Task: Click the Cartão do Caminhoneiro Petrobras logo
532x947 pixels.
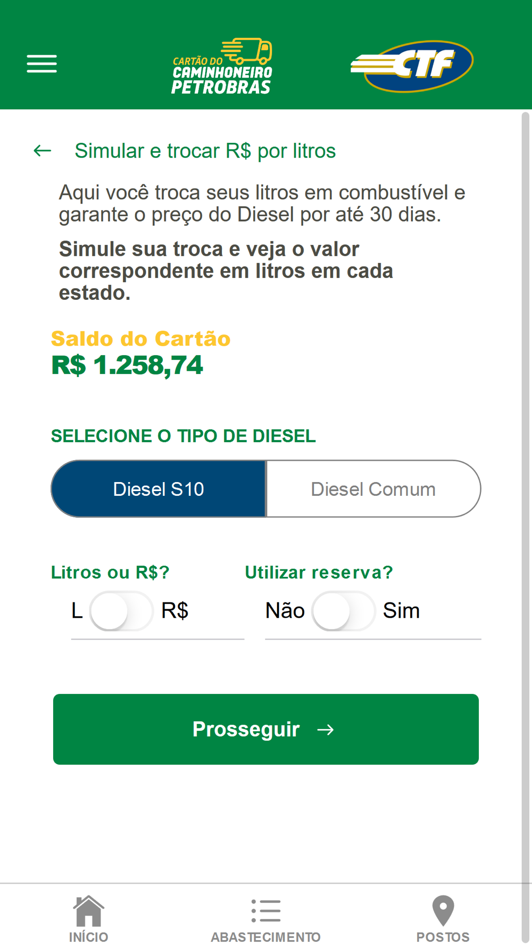Action: click(222, 67)
